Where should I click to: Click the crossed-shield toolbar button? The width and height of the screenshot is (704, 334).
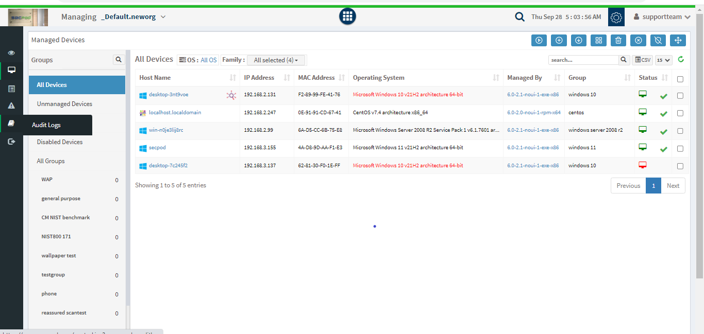tap(658, 40)
